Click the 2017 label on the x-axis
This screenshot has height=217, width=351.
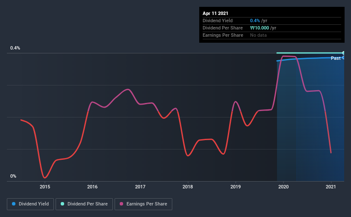(x=140, y=187)
